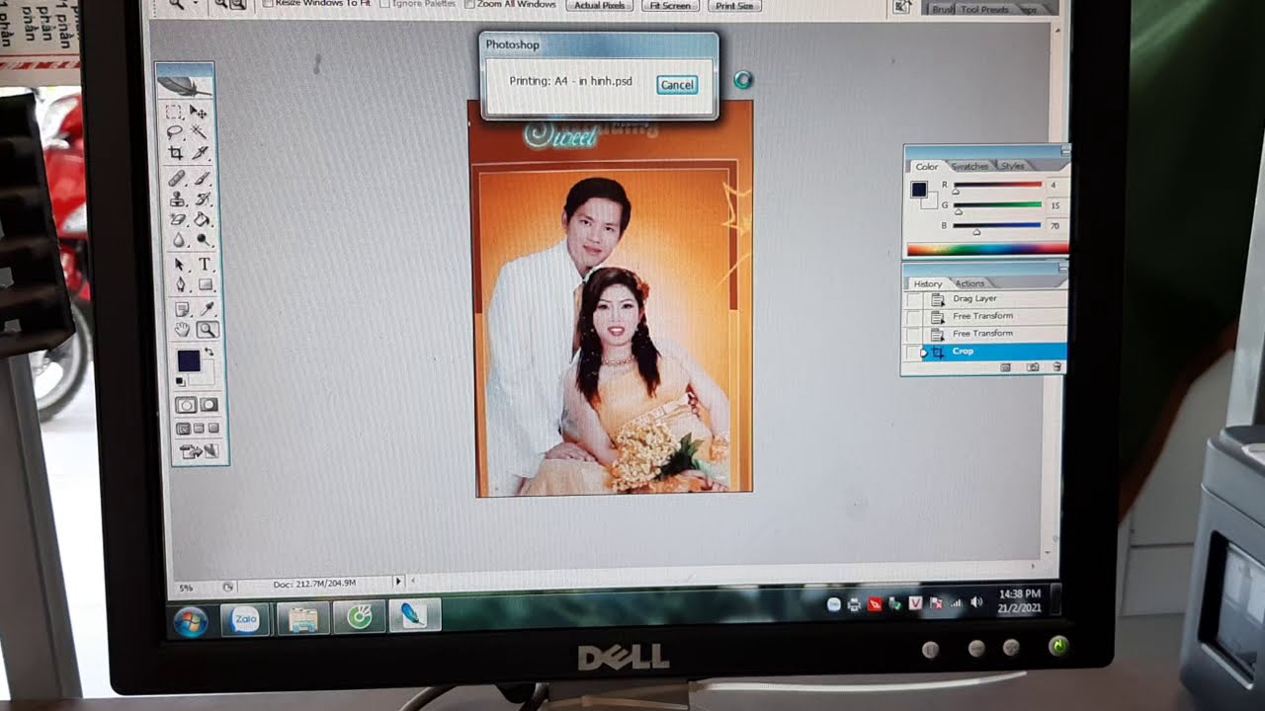Select the Healing Brush tool
Viewport: 1265px width, 711px height.
pyautogui.click(x=176, y=179)
